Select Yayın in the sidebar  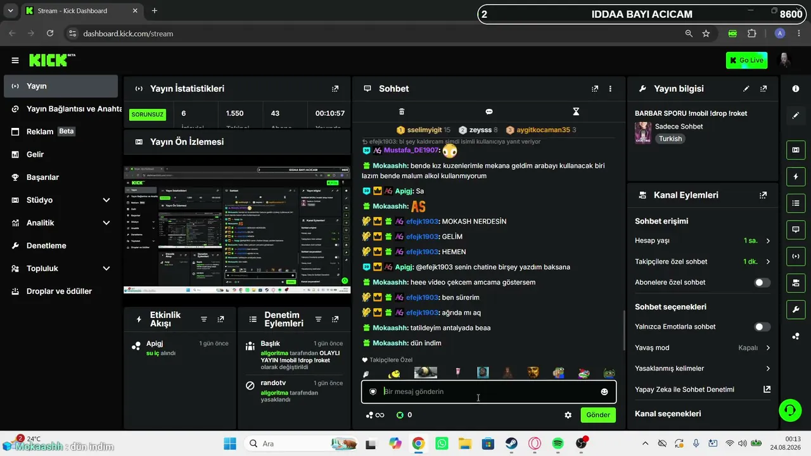[61, 86]
